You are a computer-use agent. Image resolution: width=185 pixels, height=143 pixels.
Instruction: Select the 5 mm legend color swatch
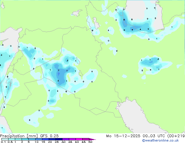click(x=32, y=139)
